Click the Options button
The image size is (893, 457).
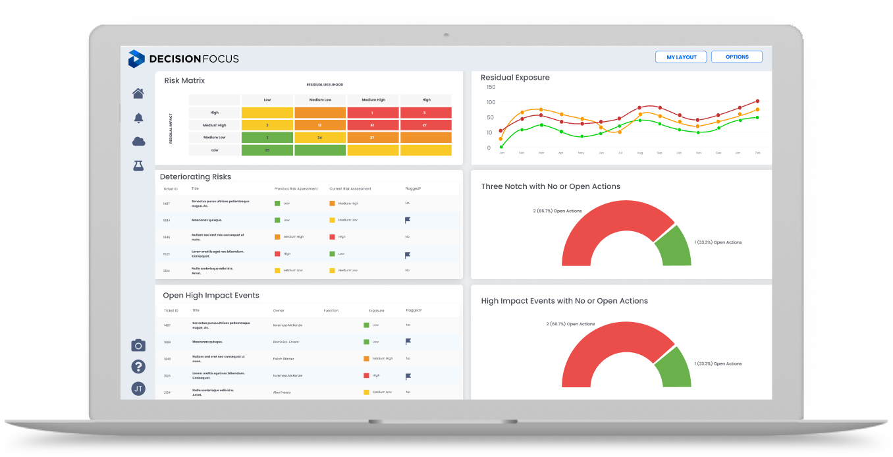[737, 57]
